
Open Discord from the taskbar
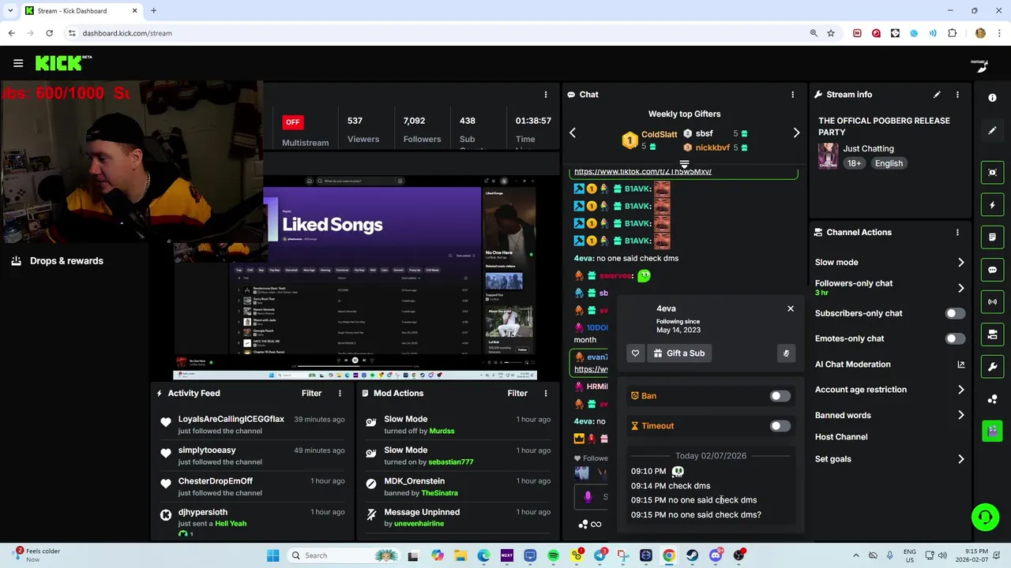[x=716, y=555]
